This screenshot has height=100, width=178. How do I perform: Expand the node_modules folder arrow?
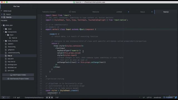pos(4,41)
